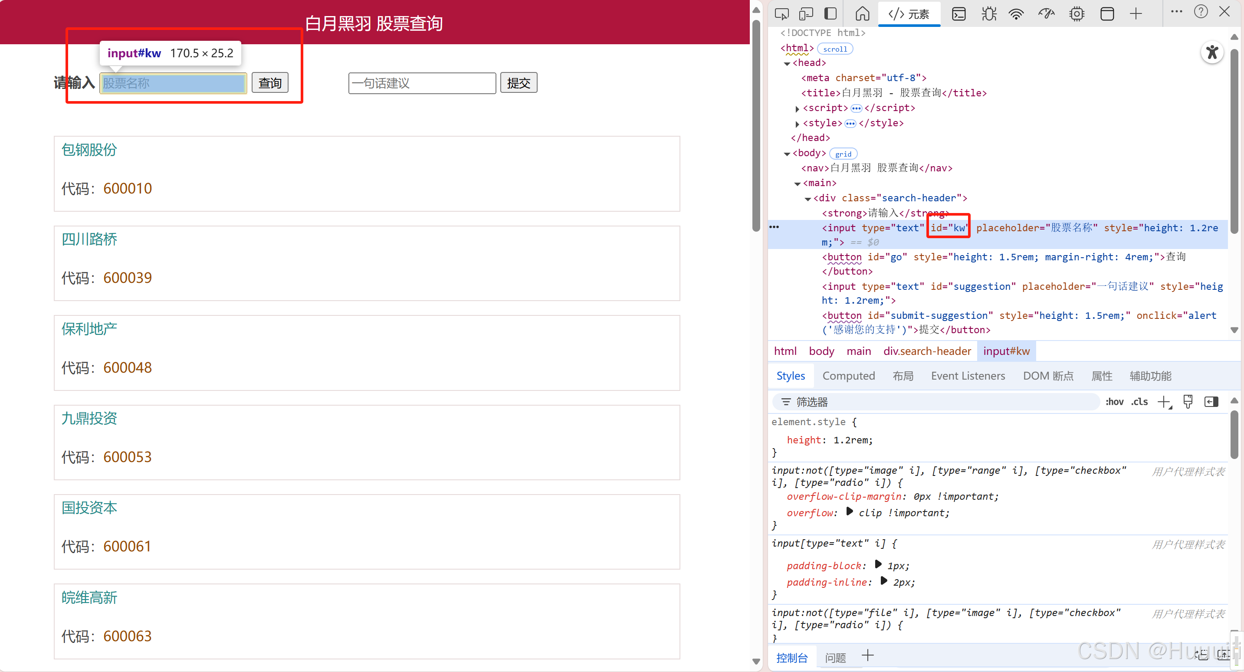1244x672 pixels.
Task: Click the 一句话建议 suggestion input field
Action: pos(422,83)
